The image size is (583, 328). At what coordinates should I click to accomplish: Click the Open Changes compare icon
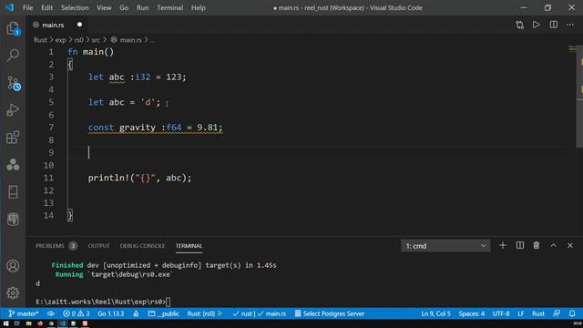tap(519, 25)
